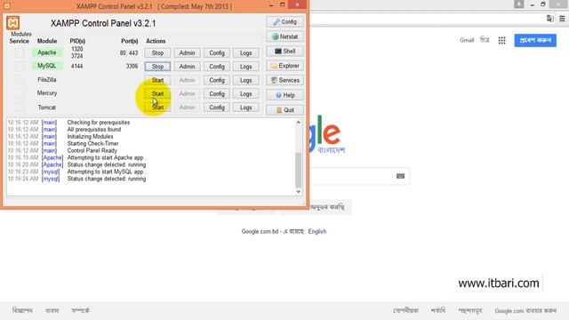Click Google.com usage link in footer
The image size is (569, 320).
(x=525, y=311)
